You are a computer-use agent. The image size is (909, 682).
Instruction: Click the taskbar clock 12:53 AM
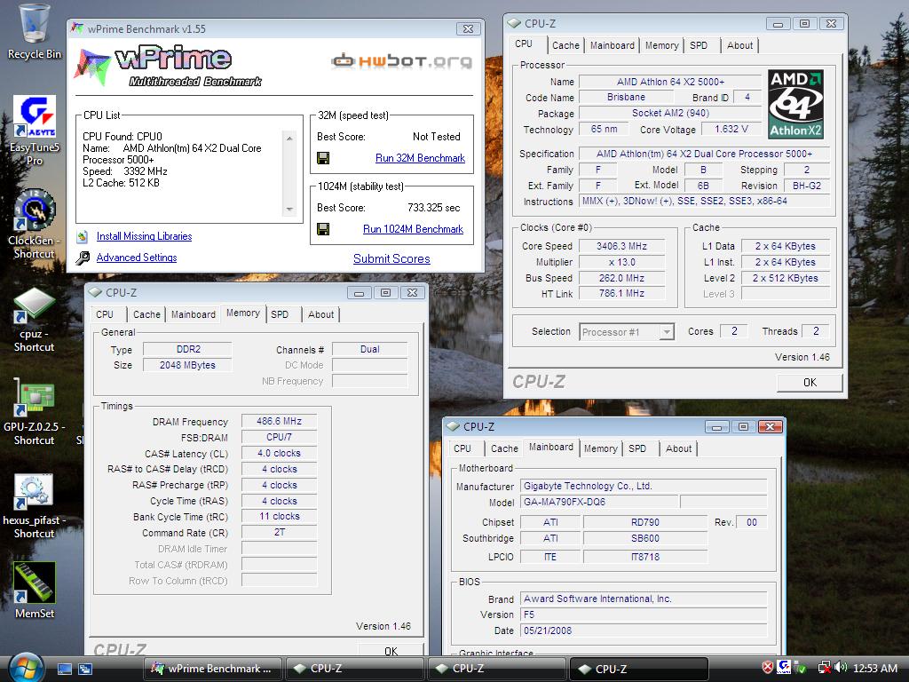[x=875, y=668]
